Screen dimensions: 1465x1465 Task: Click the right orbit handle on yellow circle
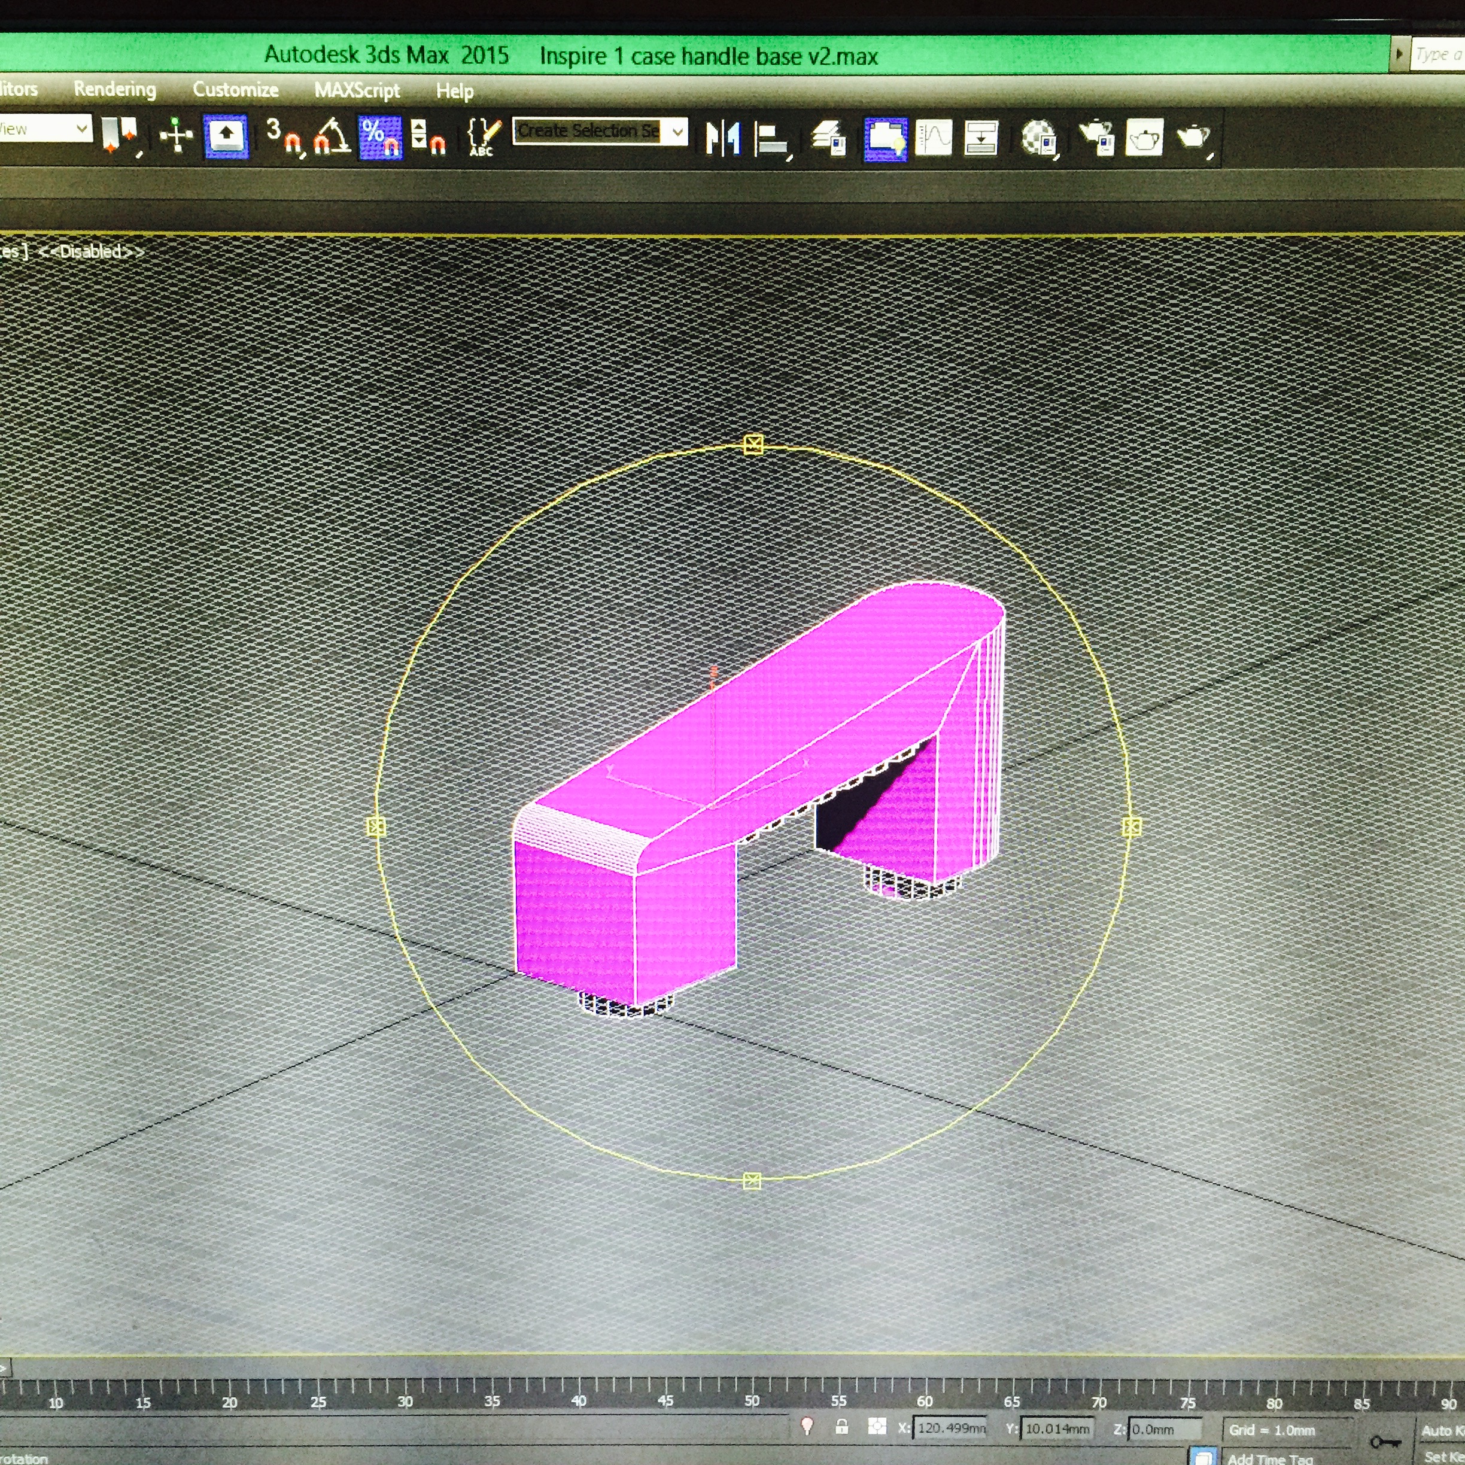(x=1131, y=826)
